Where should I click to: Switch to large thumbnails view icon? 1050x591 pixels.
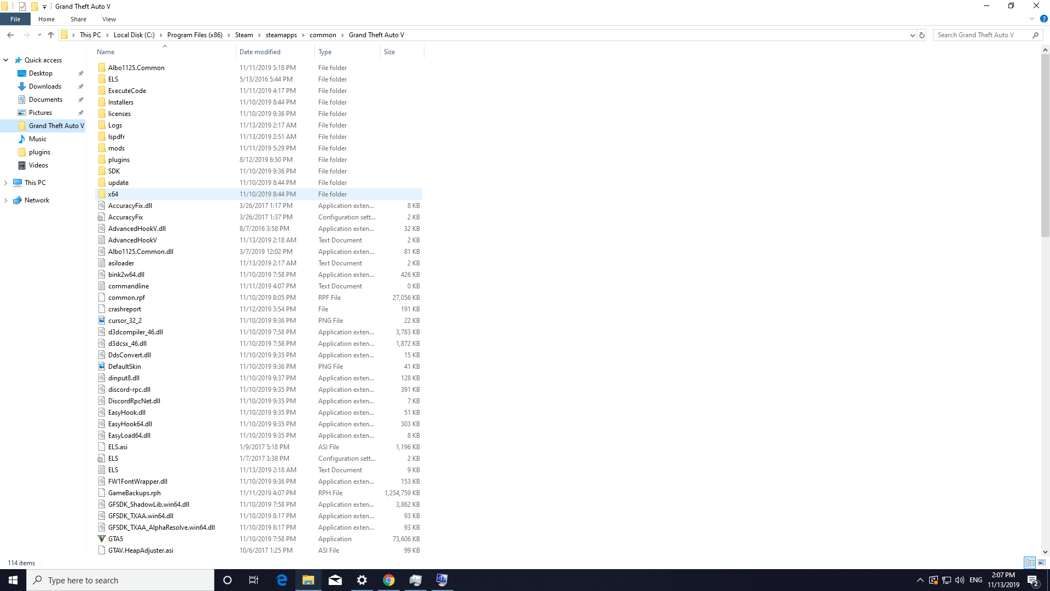1042,563
